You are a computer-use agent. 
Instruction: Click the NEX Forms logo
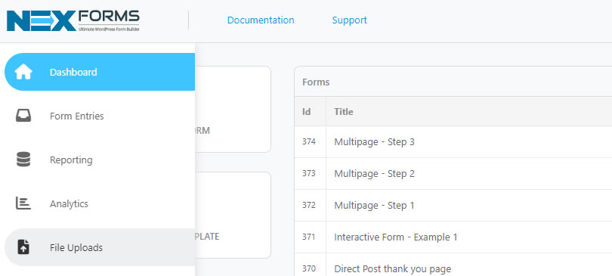pos(73,20)
